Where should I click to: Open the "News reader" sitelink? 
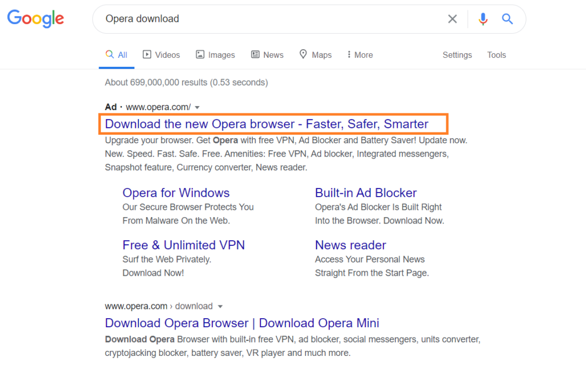pyautogui.click(x=350, y=245)
